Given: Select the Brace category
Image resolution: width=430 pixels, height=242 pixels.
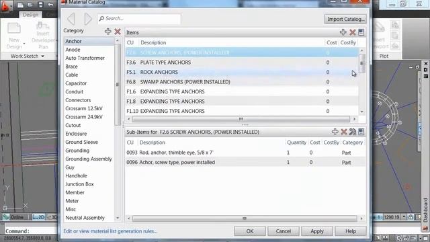Looking at the screenshot, I should point(71,67).
